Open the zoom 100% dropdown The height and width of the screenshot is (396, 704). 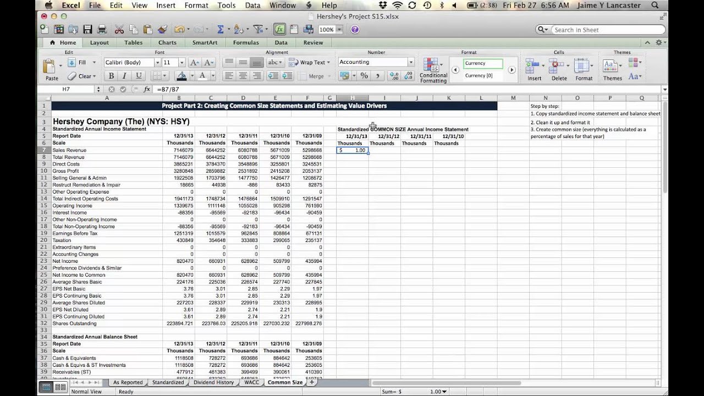[339, 30]
